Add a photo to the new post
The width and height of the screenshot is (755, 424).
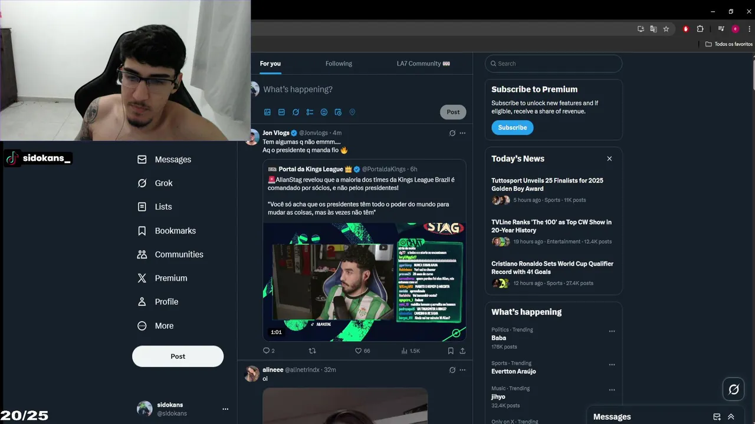click(267, 112)
